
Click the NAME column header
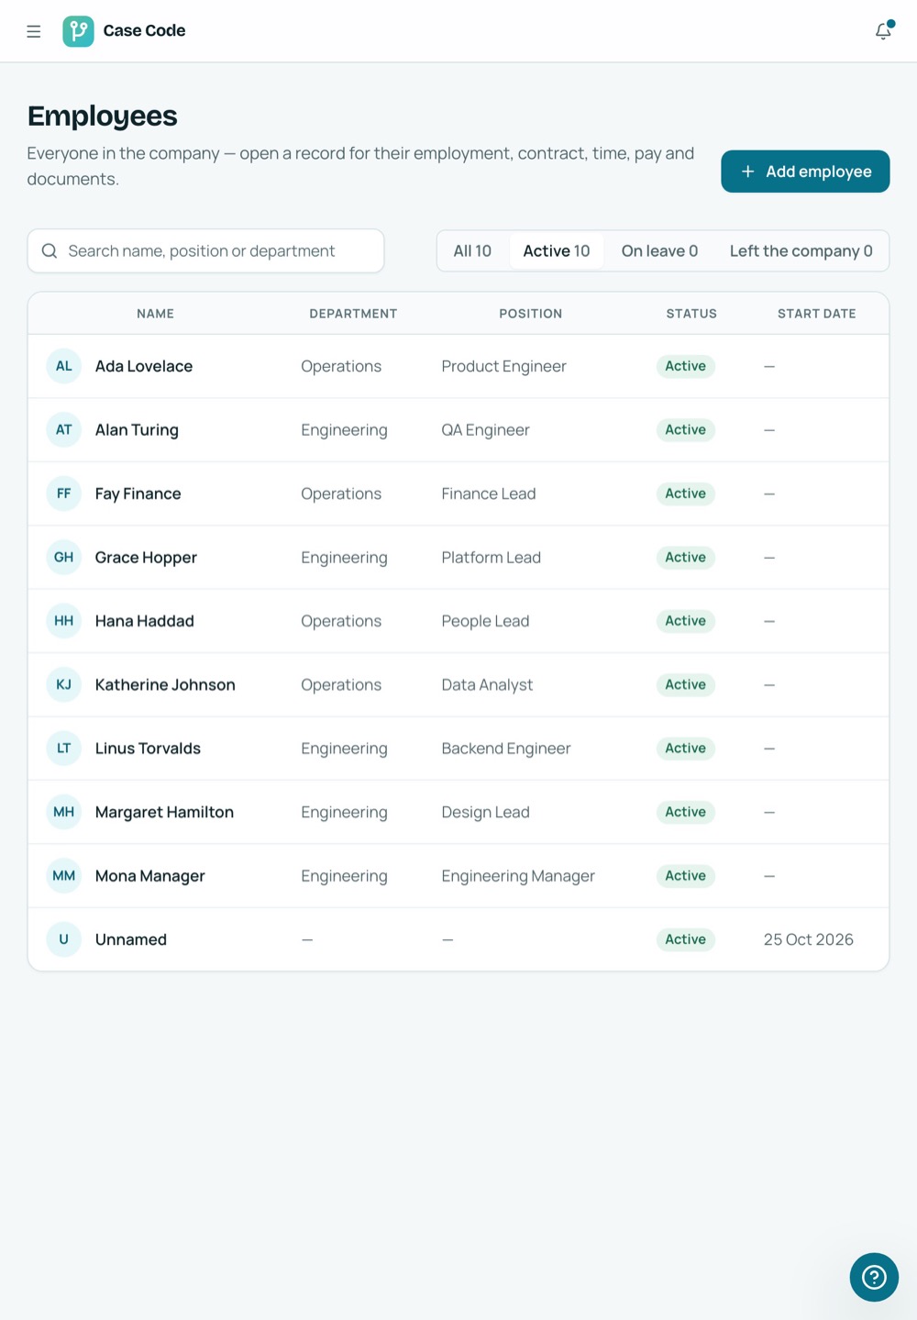tap(156, 314)
